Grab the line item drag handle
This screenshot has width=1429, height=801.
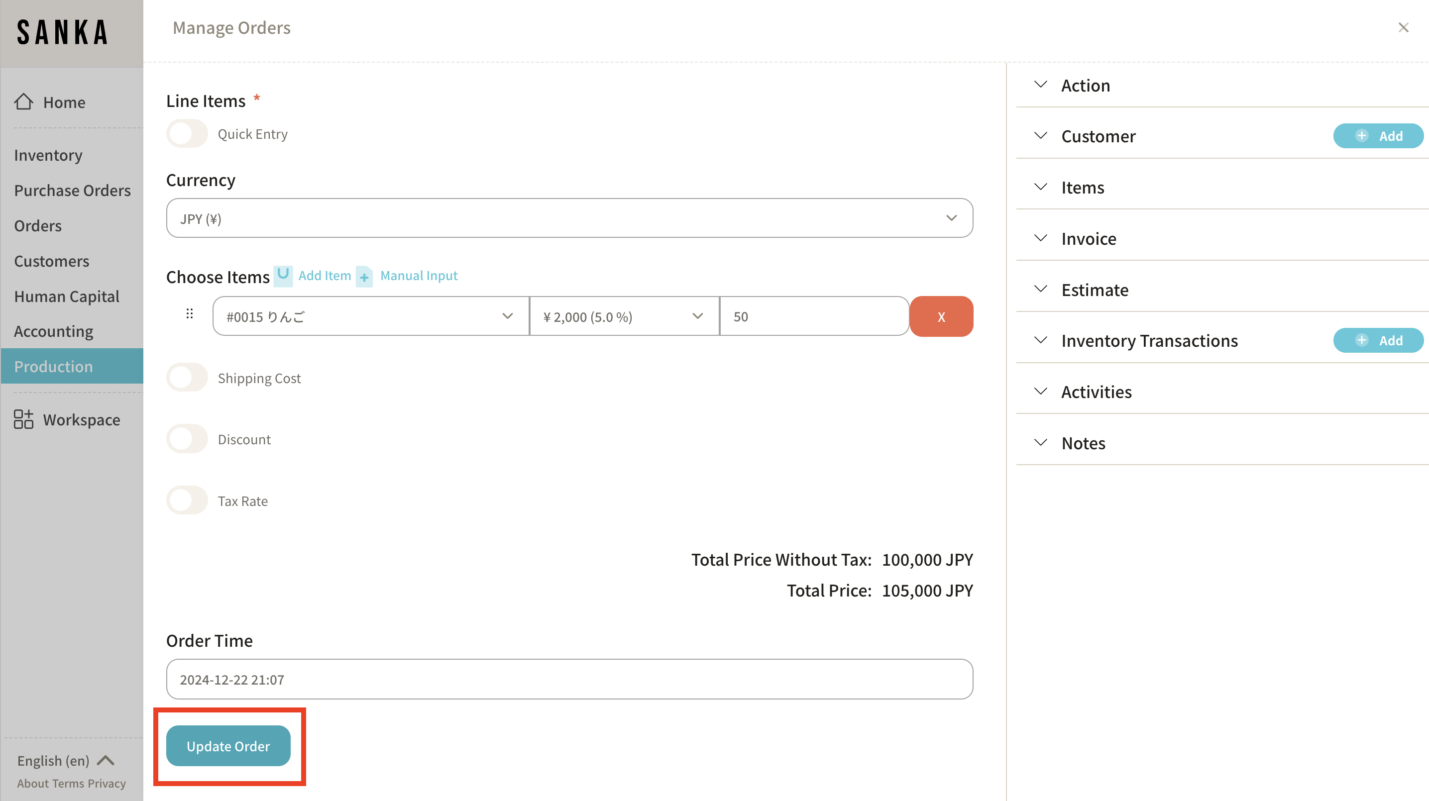coord(190,314)
